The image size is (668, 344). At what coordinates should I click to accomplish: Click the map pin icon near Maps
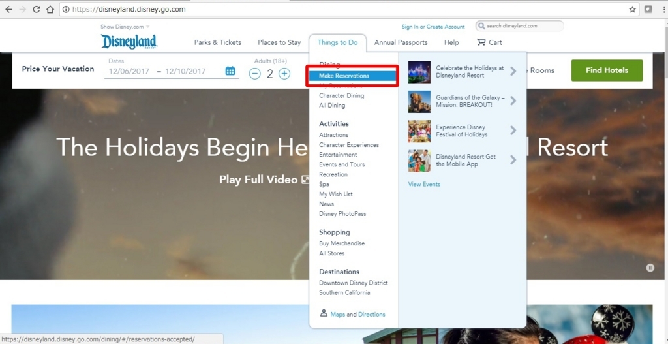tap(324, 313)
